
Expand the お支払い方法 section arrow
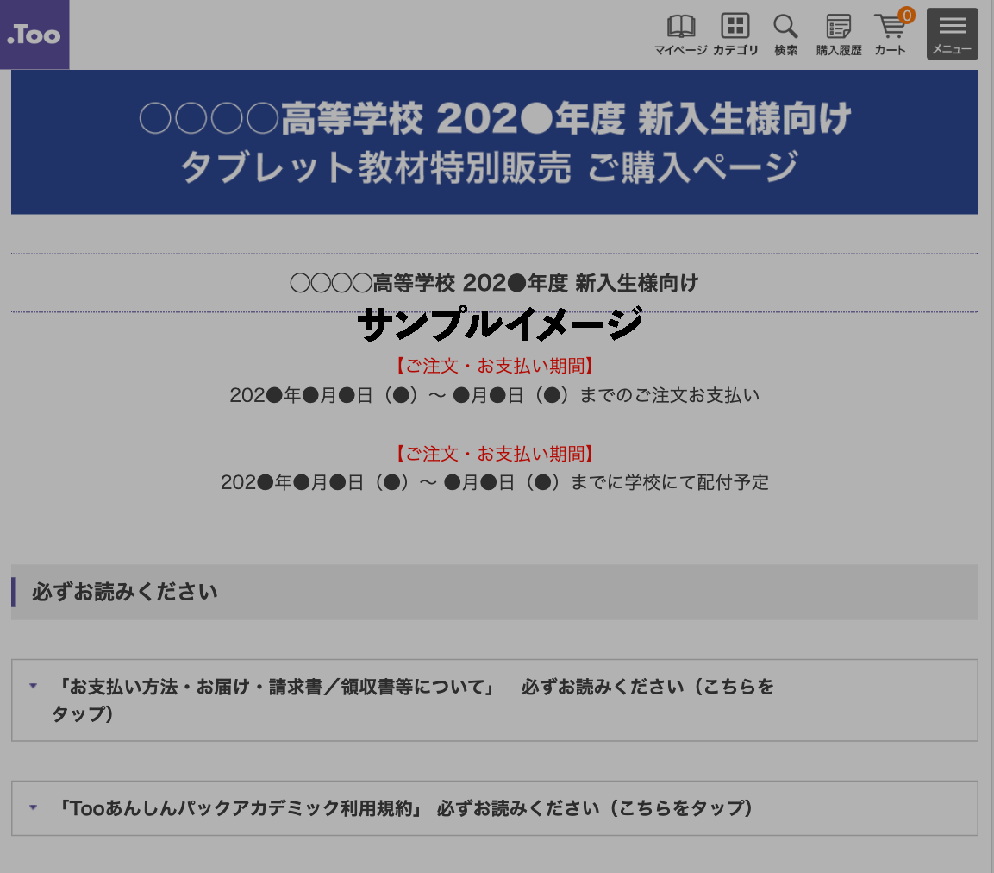click(34, 687)
